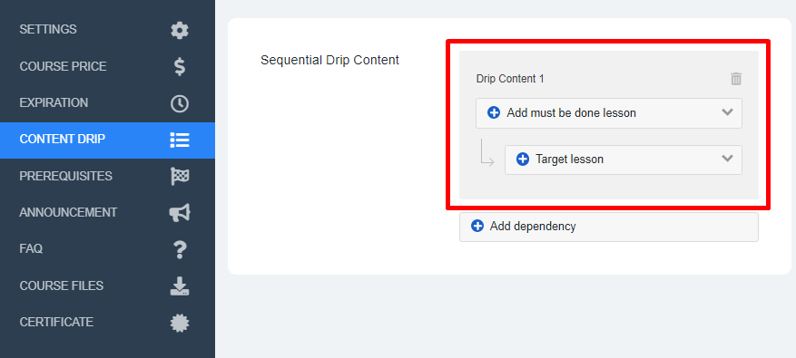The width and height of the screenshot is (796, 358).
Task: Click the Certificate badge icon
Action: point(180,323)
